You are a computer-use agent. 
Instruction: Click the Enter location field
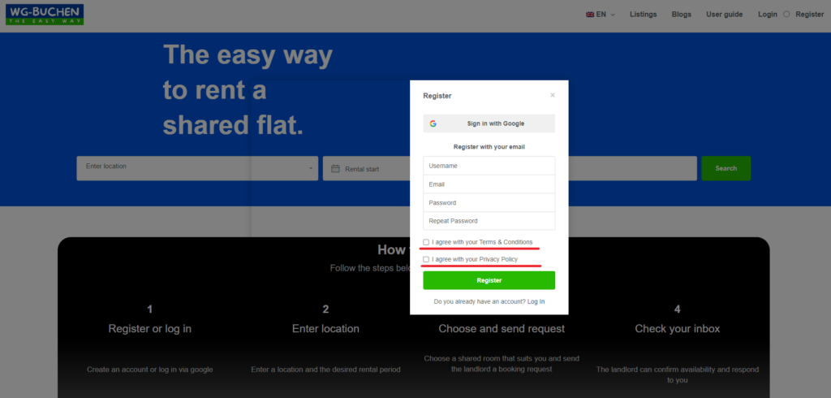click(x=197, y=168)
